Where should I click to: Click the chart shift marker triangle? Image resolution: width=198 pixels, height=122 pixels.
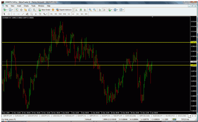point(152,17)
